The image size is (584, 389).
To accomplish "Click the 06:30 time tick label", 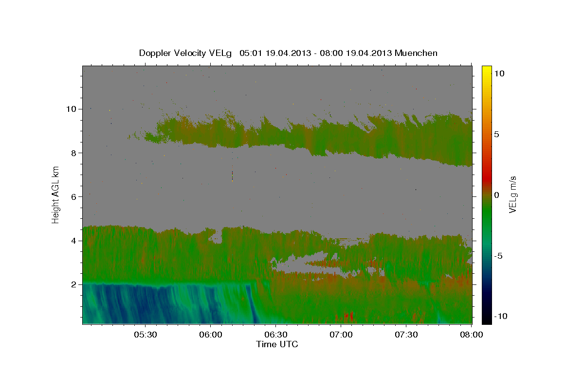I will pyautogui.click(x=276, y=335).
